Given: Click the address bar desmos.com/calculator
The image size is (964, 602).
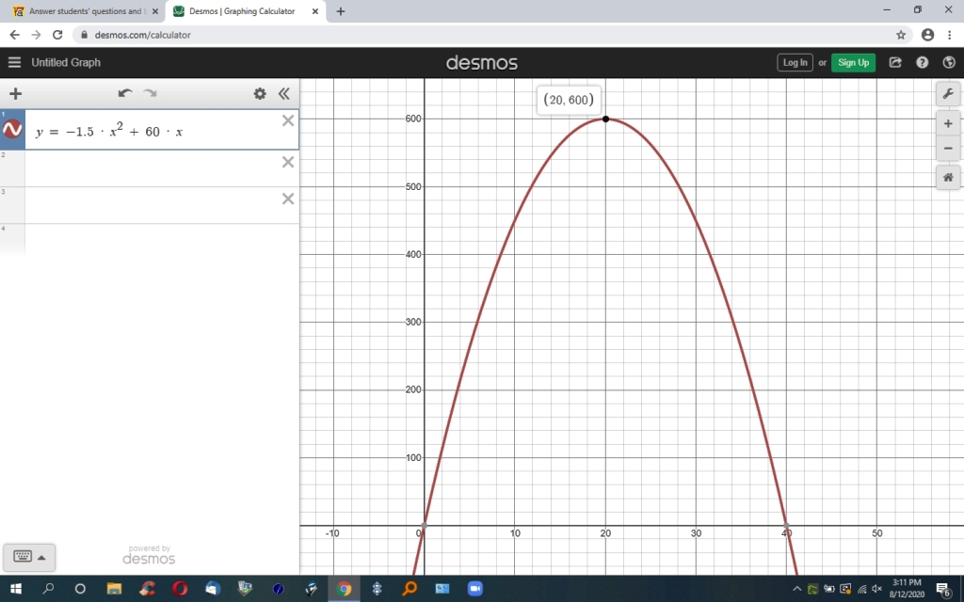Looking at the screenshot, I should (143, 35).
